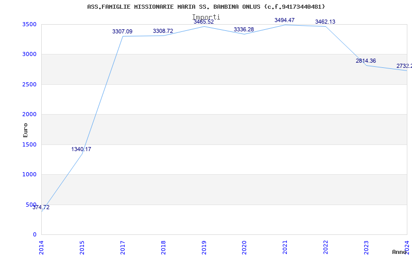Click the y-axis value 0
This screenshot has width=412, height=257.
pyautogui.click(x=35, y=234)
